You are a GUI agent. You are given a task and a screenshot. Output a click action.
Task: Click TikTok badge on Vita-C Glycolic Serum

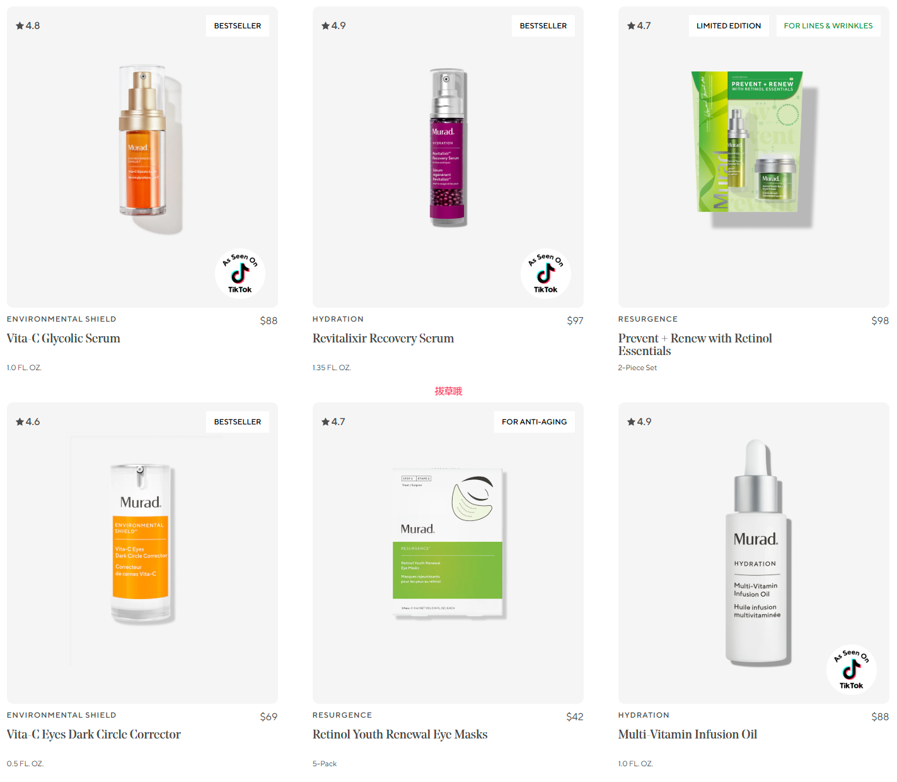240,274
